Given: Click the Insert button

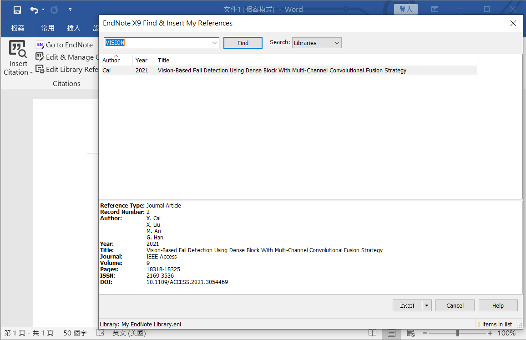Looking at the screenshot, I should (407, 305).
